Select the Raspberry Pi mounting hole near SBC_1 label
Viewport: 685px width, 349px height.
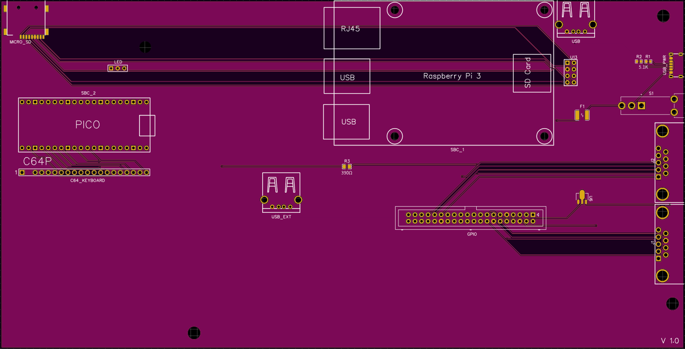pyautogui.click(x=395, y=136)
